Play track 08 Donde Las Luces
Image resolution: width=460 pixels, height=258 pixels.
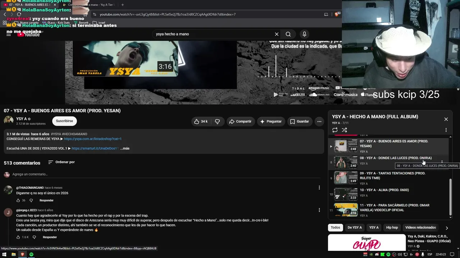(396, 158)
